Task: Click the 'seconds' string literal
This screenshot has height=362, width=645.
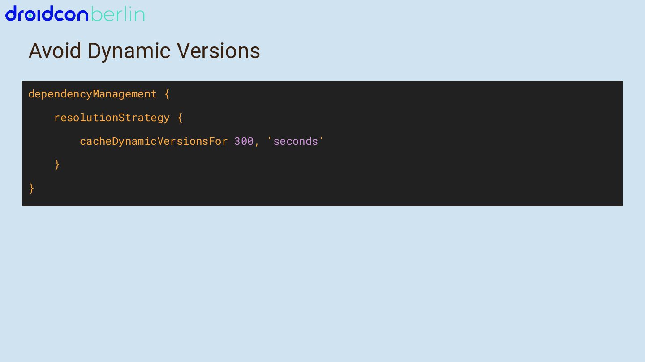Action: (295, 141)
